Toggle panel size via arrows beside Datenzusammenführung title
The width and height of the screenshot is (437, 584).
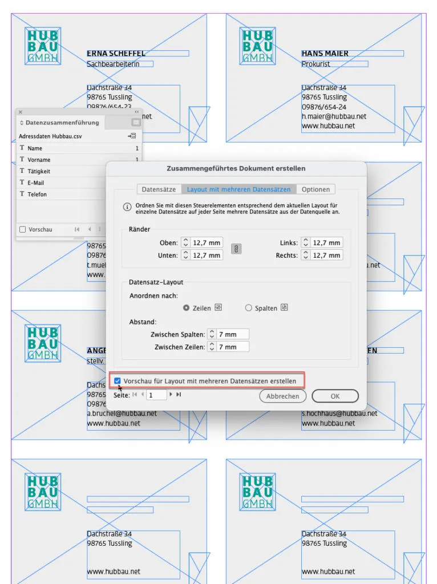coord(22,123)
